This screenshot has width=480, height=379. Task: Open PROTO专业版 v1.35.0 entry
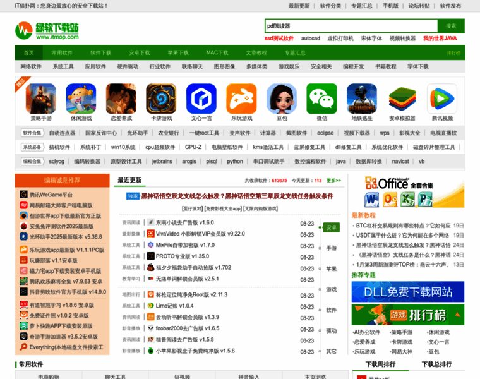pyautogui.click(x=183, y=256)
